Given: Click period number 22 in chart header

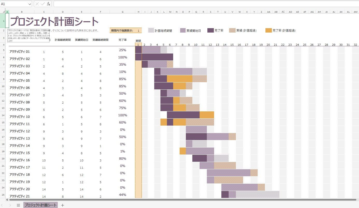Looking at the screenshot, I should 283,45.
